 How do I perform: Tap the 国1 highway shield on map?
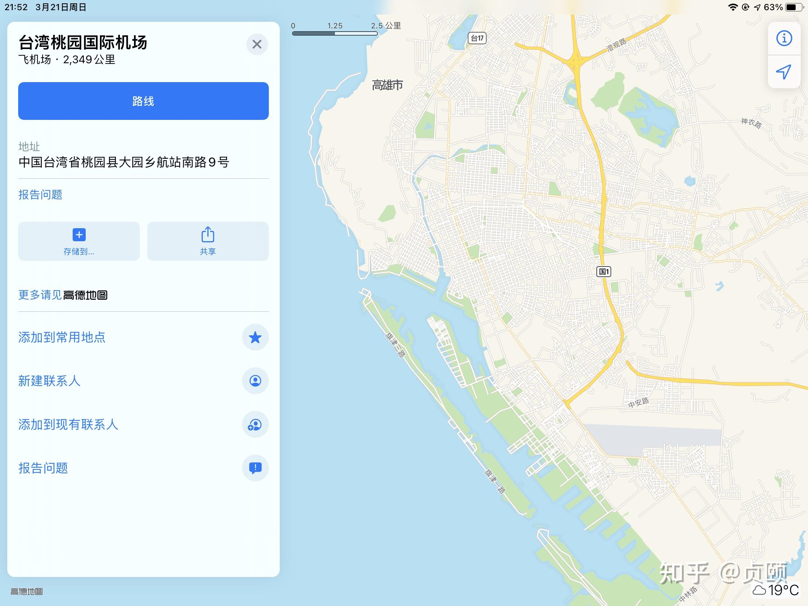[603, 271]
